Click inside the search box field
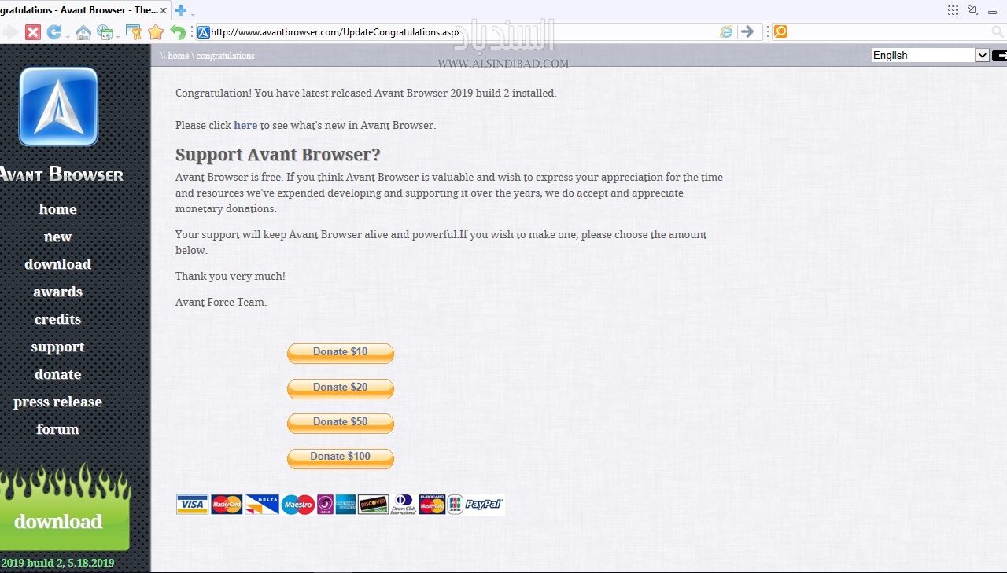 (889, 31)
